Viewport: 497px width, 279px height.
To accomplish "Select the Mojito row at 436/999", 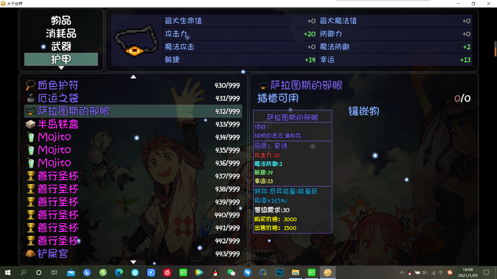I will [133, 163].
